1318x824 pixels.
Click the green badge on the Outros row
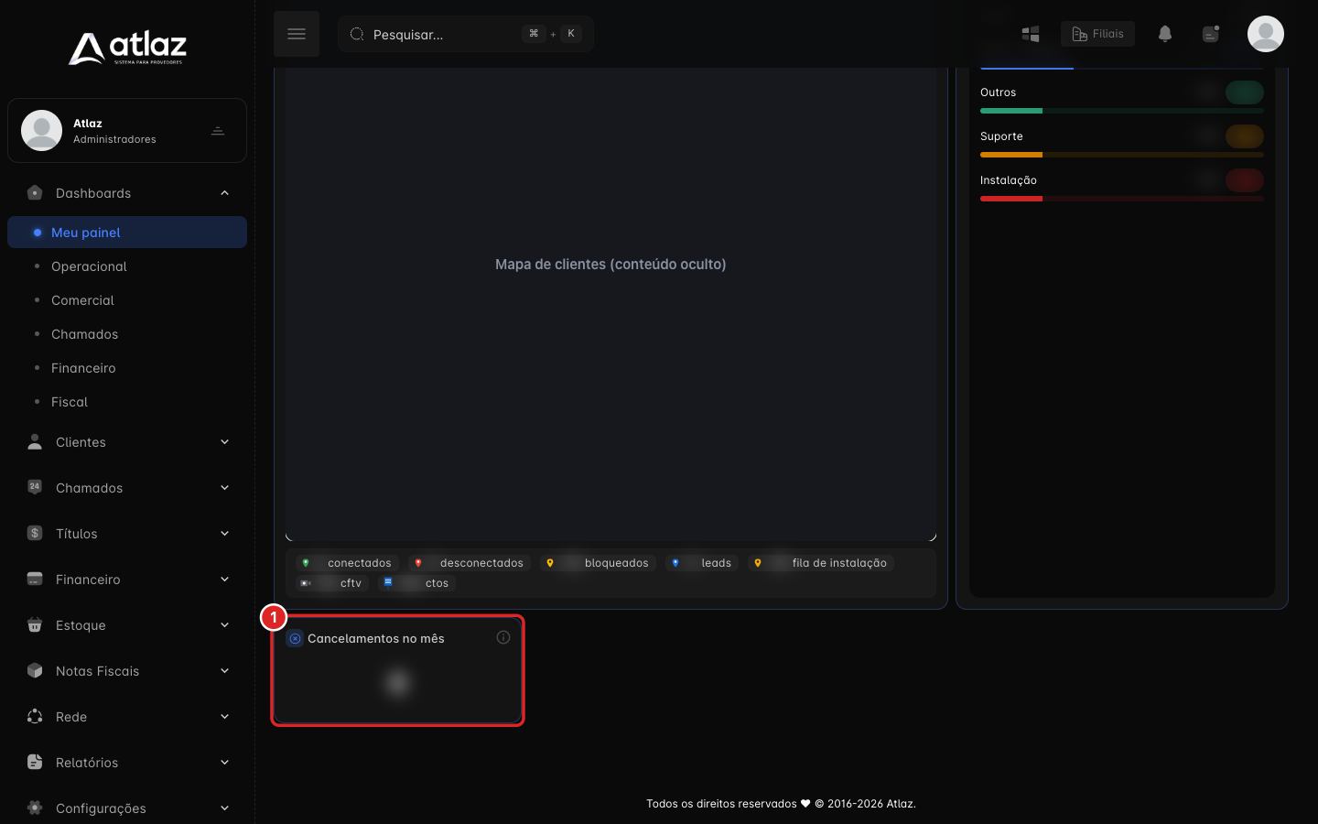1245,92
